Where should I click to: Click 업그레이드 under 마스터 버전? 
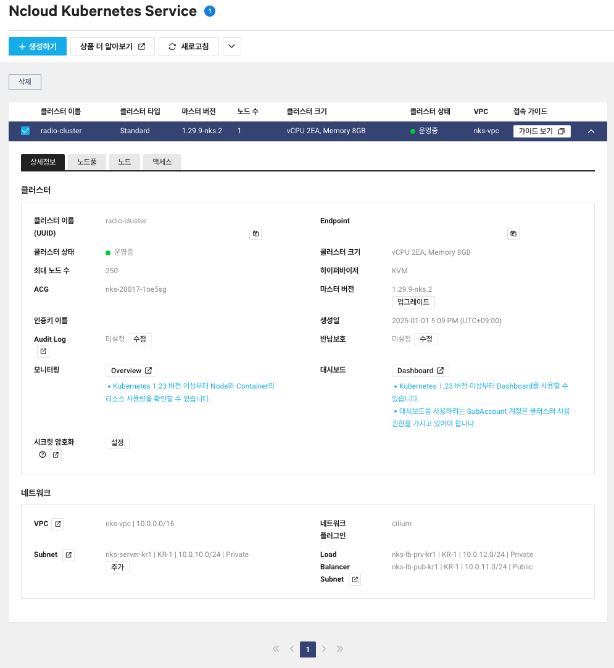(x=413, y=302)
